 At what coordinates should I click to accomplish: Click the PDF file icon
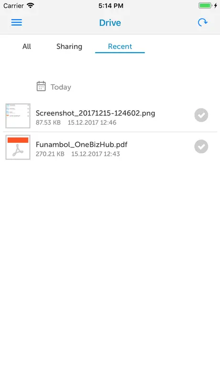pos(18,147)
